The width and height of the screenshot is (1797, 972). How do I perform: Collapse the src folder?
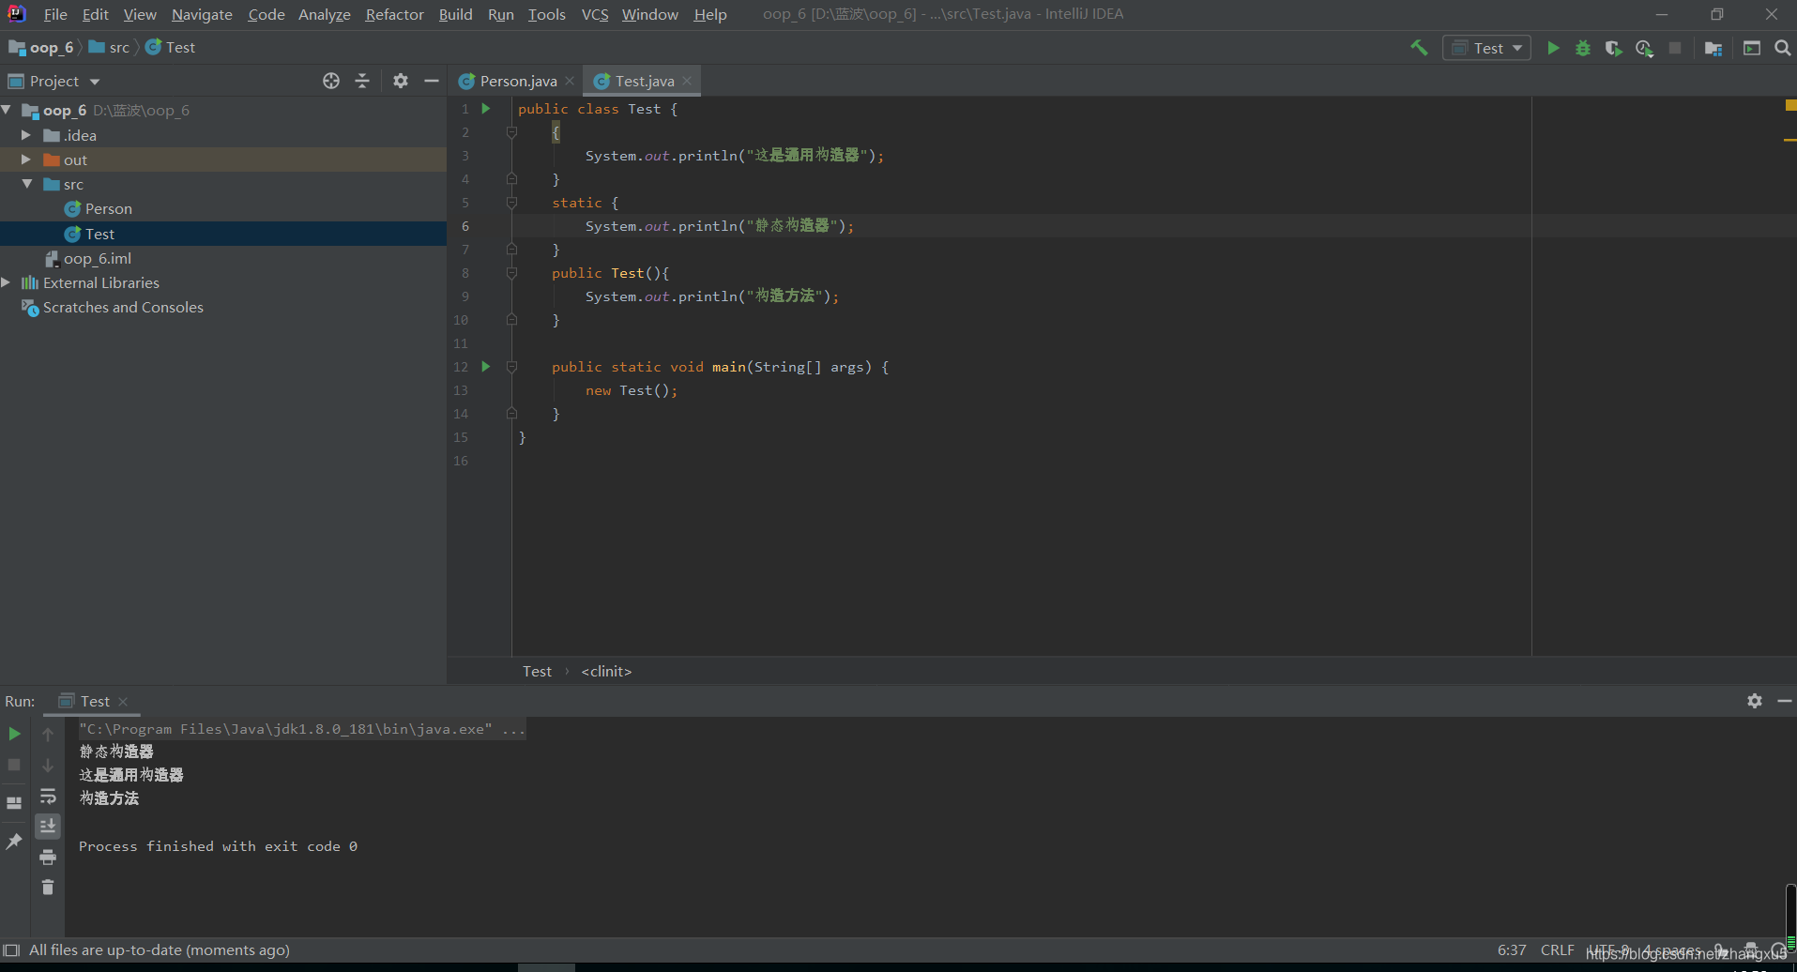(x=27, y=184)
